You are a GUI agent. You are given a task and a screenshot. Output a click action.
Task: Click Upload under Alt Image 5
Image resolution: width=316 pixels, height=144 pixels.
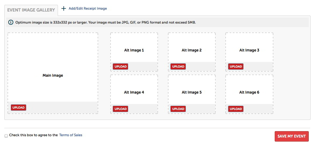click(178, 109)
